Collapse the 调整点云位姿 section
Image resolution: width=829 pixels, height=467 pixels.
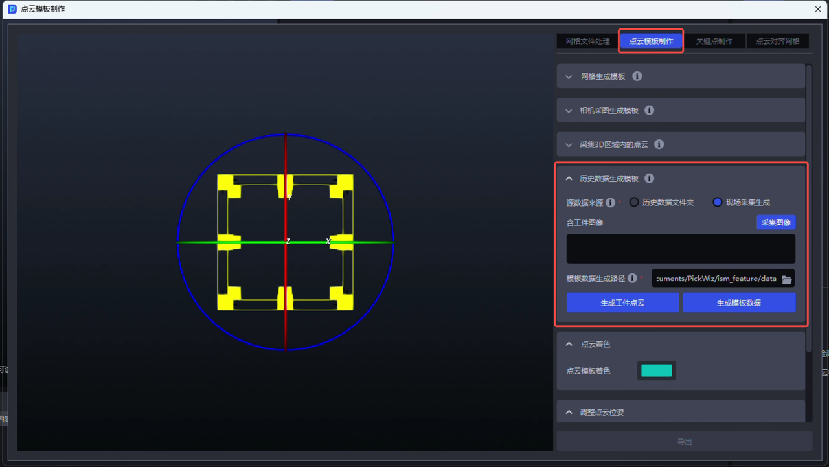point(569,413)
